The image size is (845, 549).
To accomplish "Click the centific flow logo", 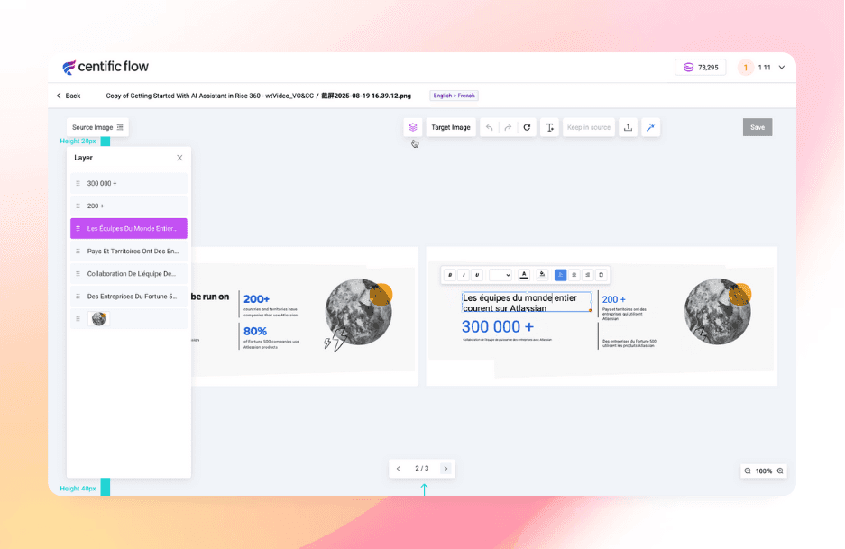I will [106, 67].
